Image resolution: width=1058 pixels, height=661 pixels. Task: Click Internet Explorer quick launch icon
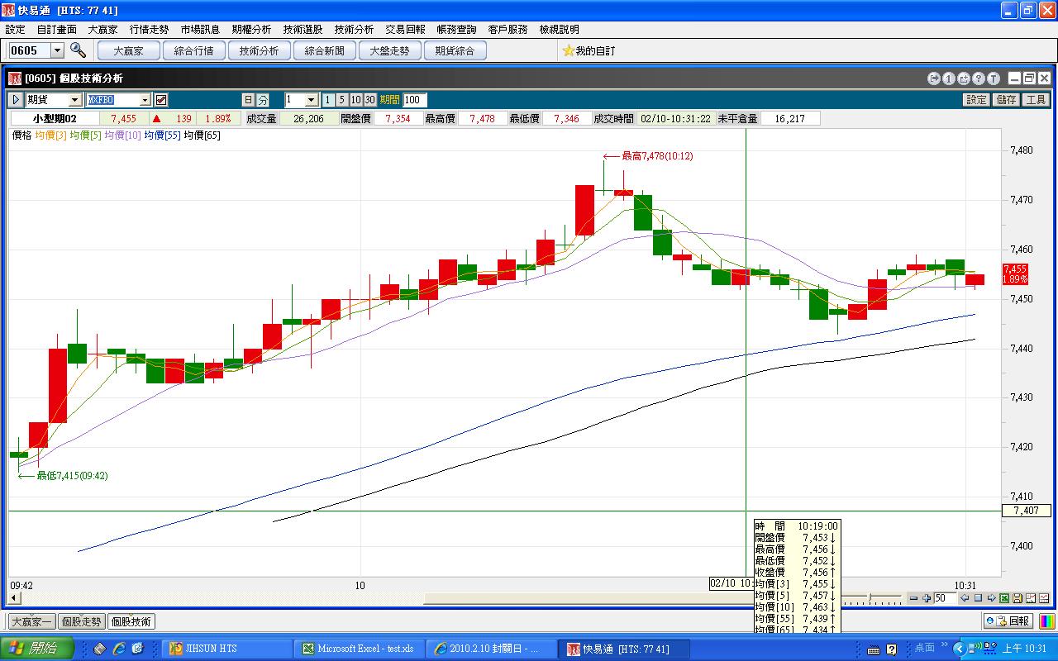119,649
